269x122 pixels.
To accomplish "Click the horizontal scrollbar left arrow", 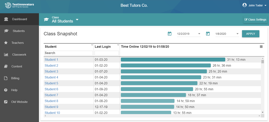I will pyautogui.click(x=45, y=116).
